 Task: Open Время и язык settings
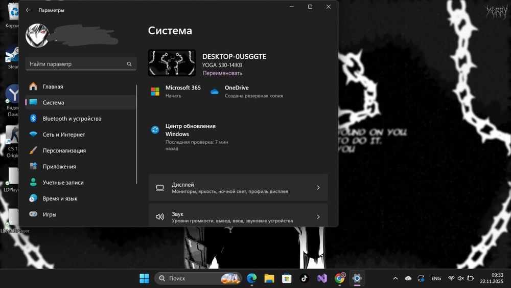(81, 198)
